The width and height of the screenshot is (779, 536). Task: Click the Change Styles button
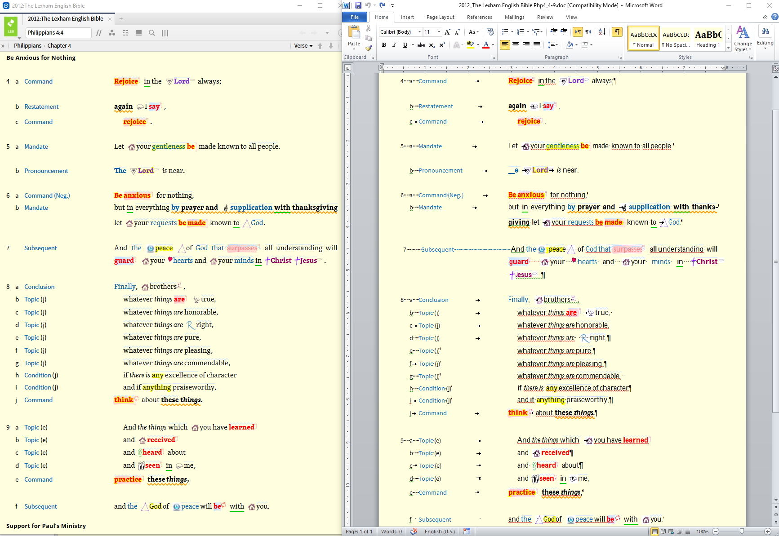point(743,39)
